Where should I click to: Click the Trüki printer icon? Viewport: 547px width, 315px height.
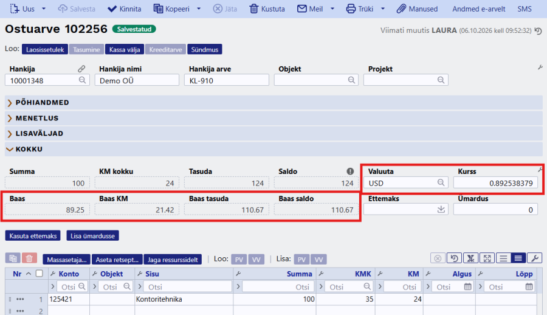(351, 9)
